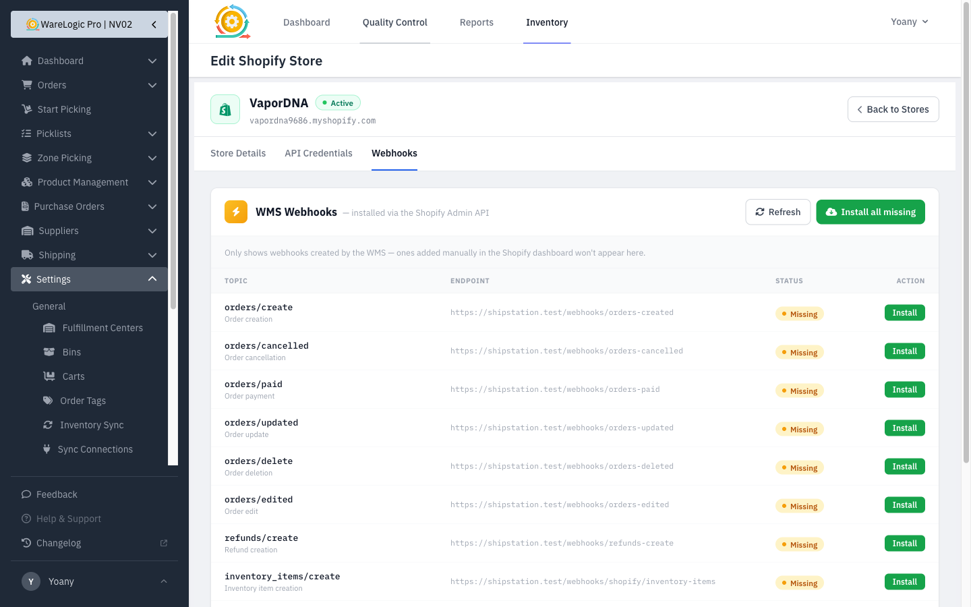Click the Product Management boxes icon

click(27, 182)
